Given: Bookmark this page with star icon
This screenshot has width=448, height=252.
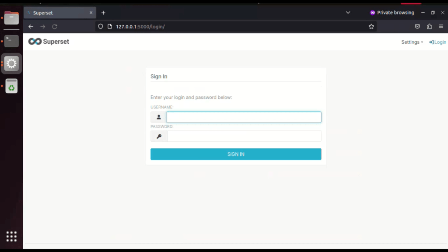Looking at the screenshot, I should tap(371, 27).
